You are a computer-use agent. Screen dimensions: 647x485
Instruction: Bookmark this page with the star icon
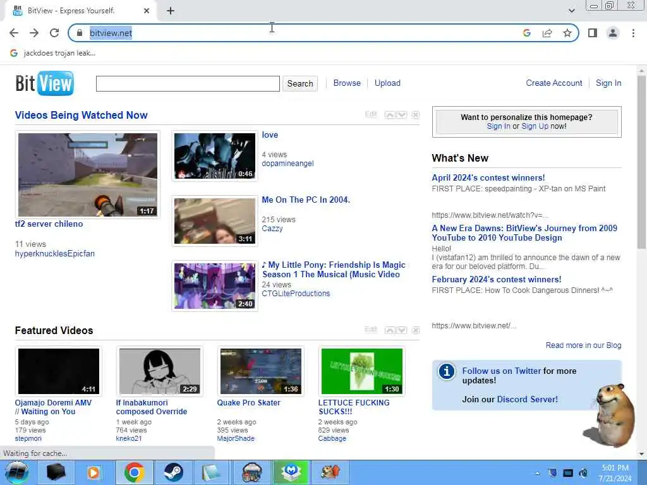point(567,33)
